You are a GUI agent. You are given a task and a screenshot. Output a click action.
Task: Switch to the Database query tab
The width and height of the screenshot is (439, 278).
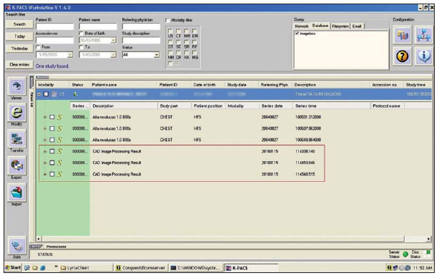click(320, 26)
